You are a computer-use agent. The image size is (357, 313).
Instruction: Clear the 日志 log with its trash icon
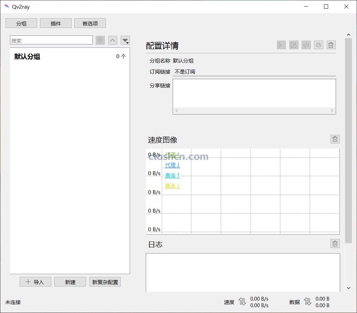(335, 244)
